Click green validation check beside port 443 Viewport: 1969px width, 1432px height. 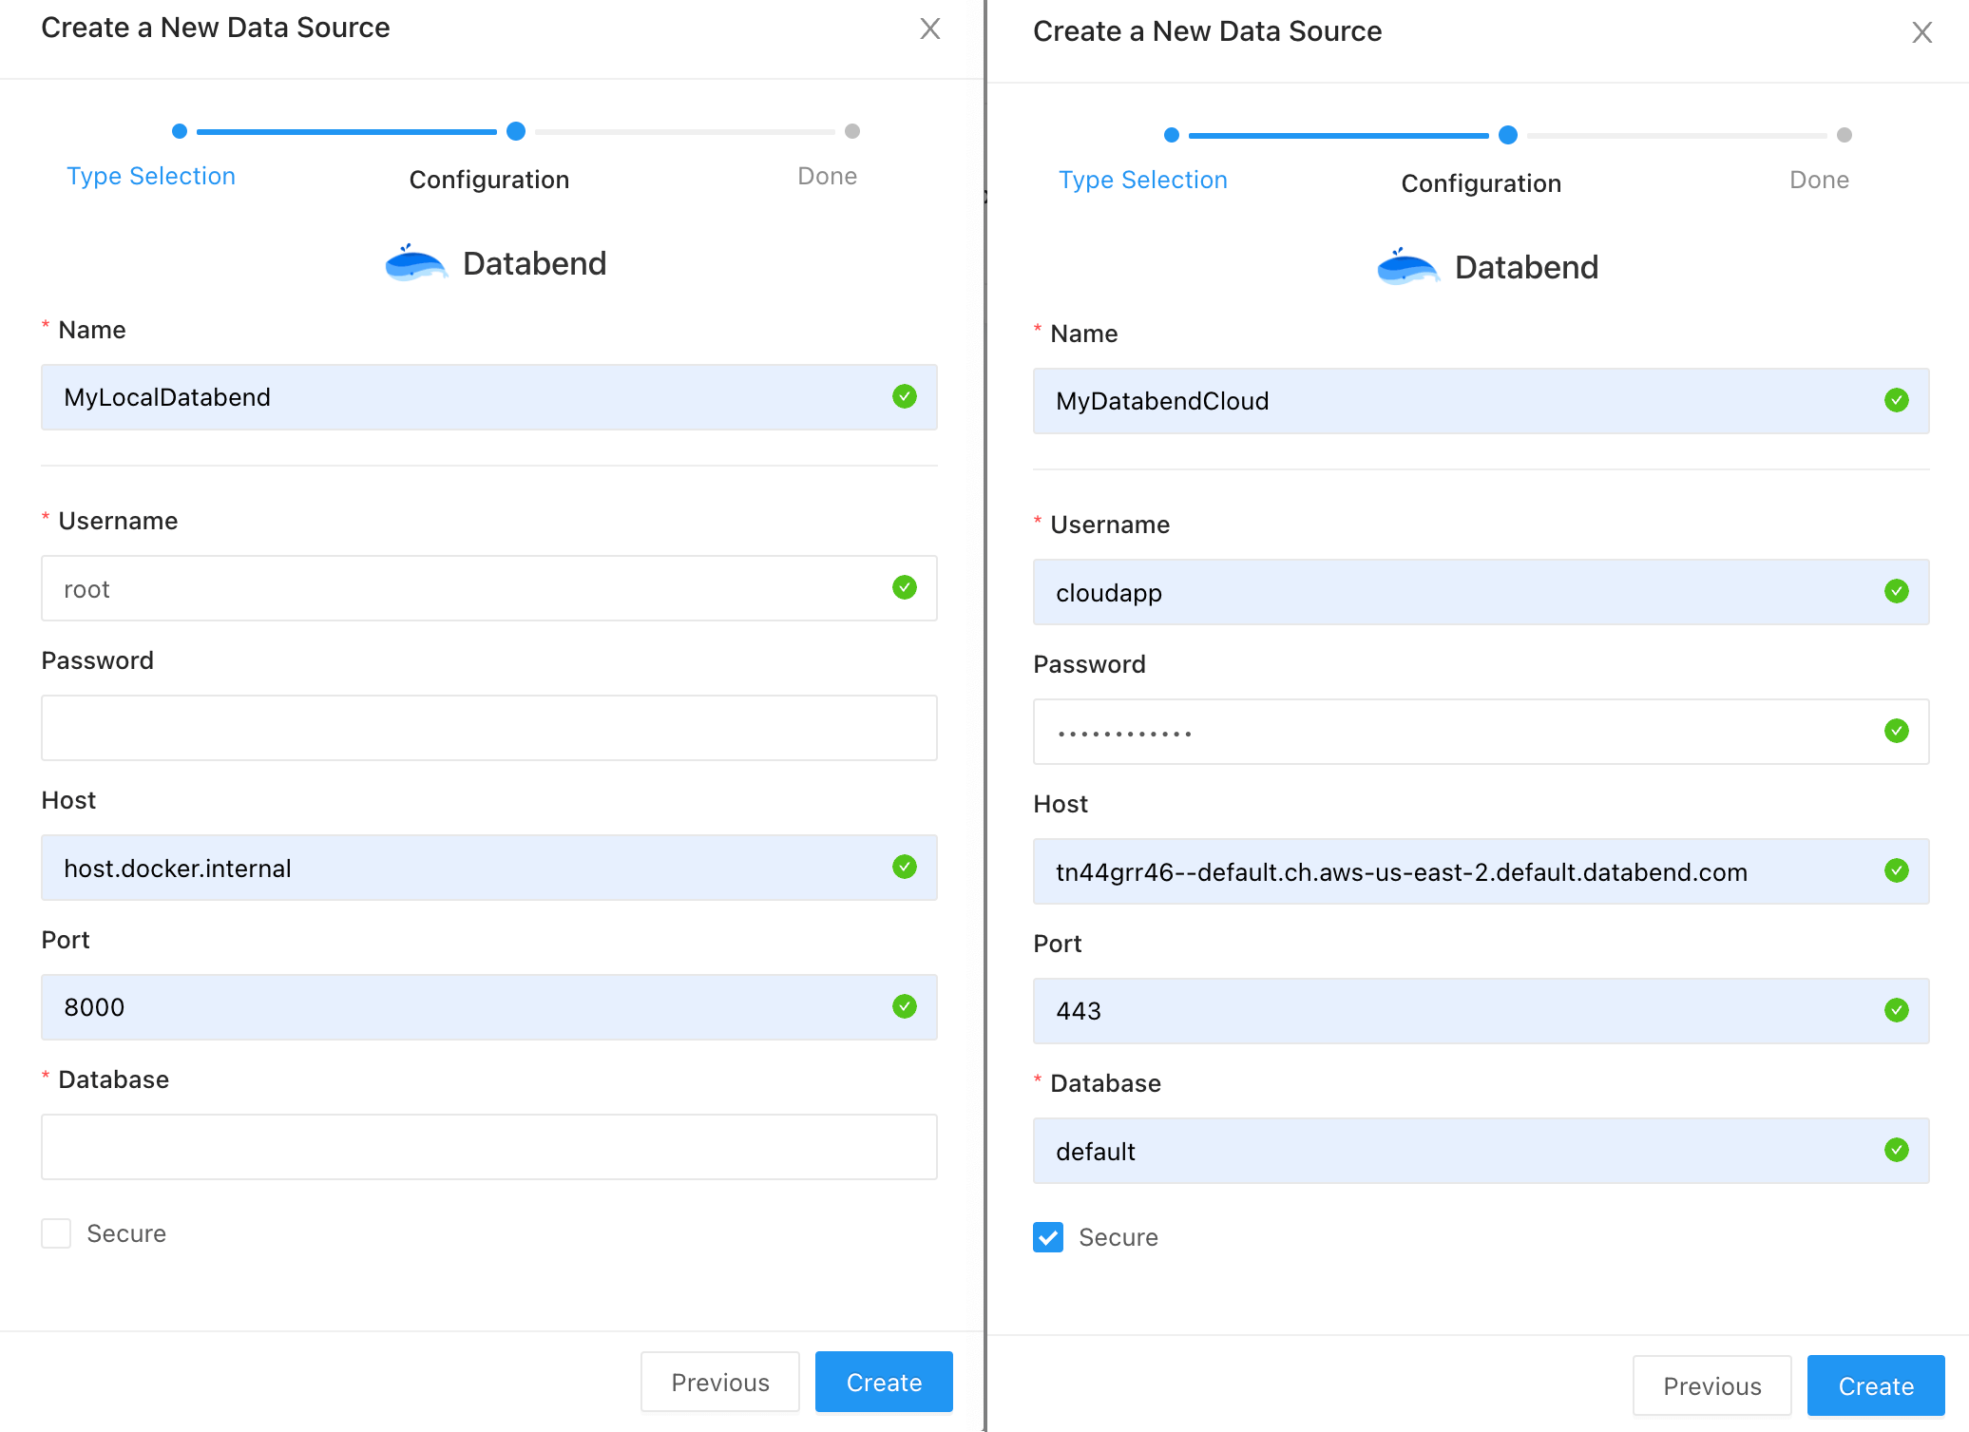(1897, 1010)
